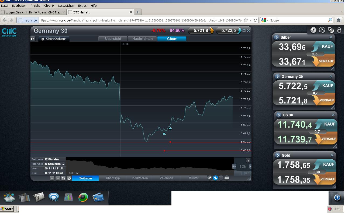Go to Firefox home page

coord(339,20)
